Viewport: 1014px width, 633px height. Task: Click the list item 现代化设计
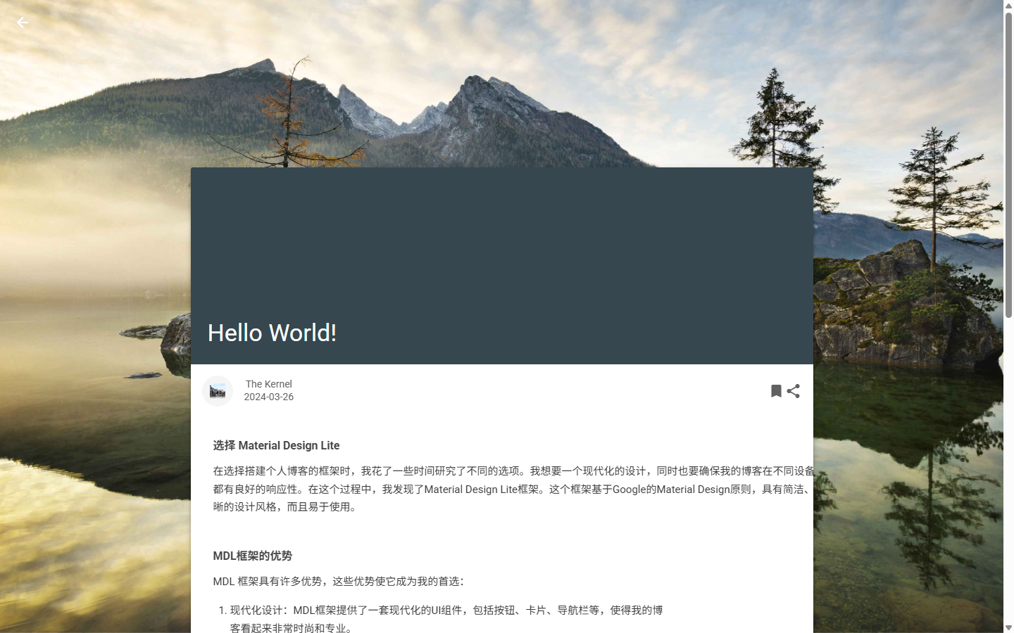(x=446, y=619)
